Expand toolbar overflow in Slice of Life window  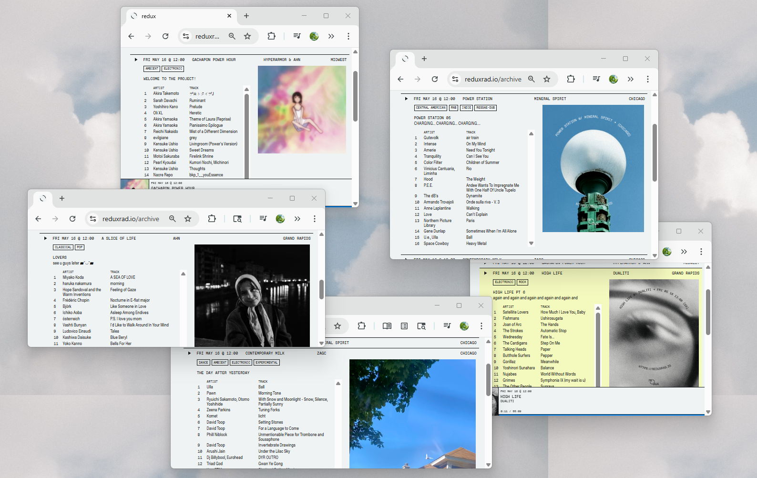[297, 219]
